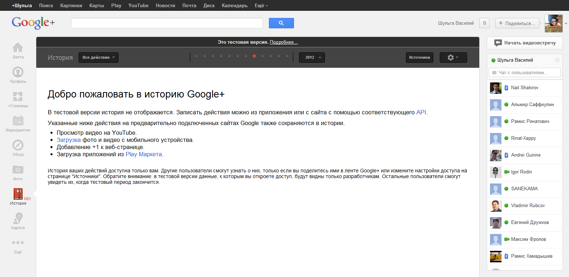Screen dimensions: 569x277
Task: Click the user profile photo in the header
Action: (x=554, y=24)
